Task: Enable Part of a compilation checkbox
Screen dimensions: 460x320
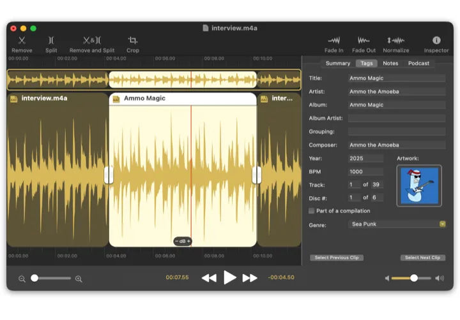Action: click(x=312, y=211)
